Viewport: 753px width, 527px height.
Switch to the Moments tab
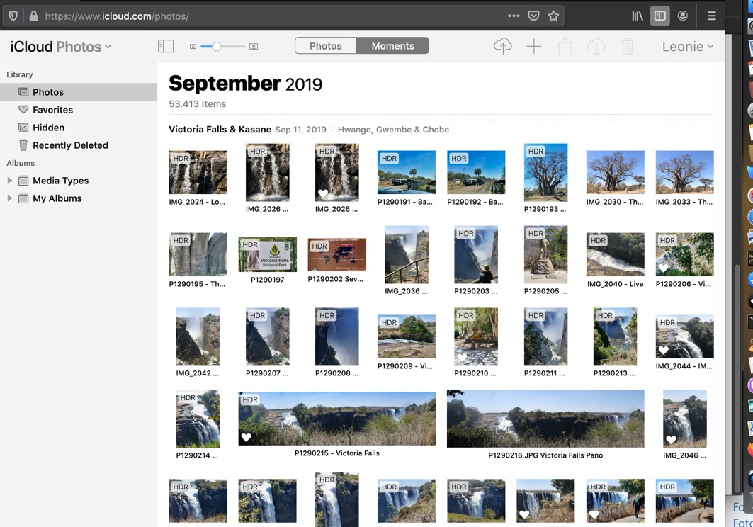pyautogui.click(x=392, y=46)
